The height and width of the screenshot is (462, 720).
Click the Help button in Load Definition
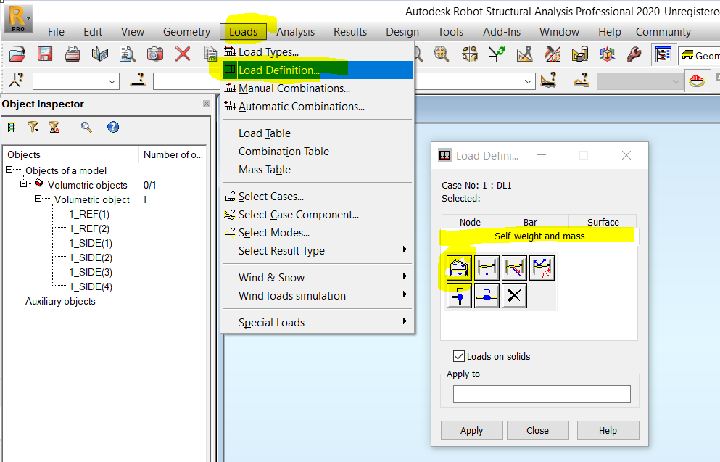pos(608,430)
